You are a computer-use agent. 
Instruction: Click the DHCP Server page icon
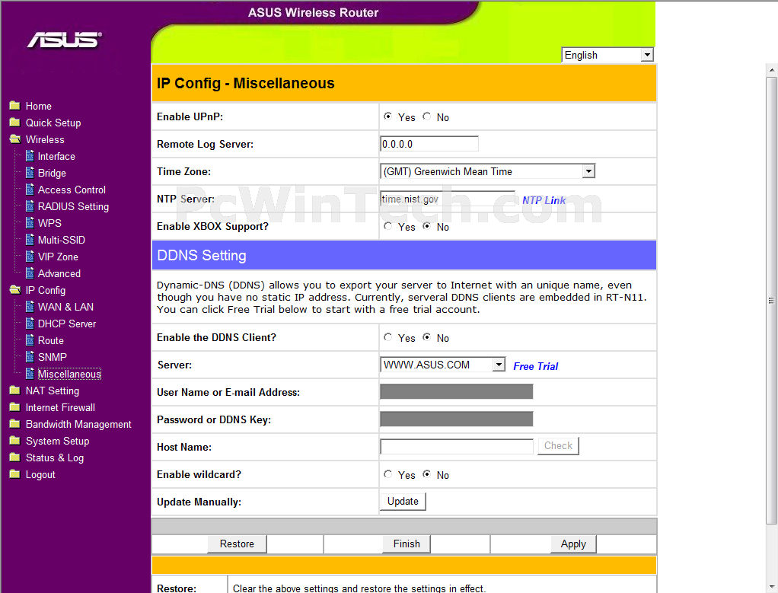point(30,324)
